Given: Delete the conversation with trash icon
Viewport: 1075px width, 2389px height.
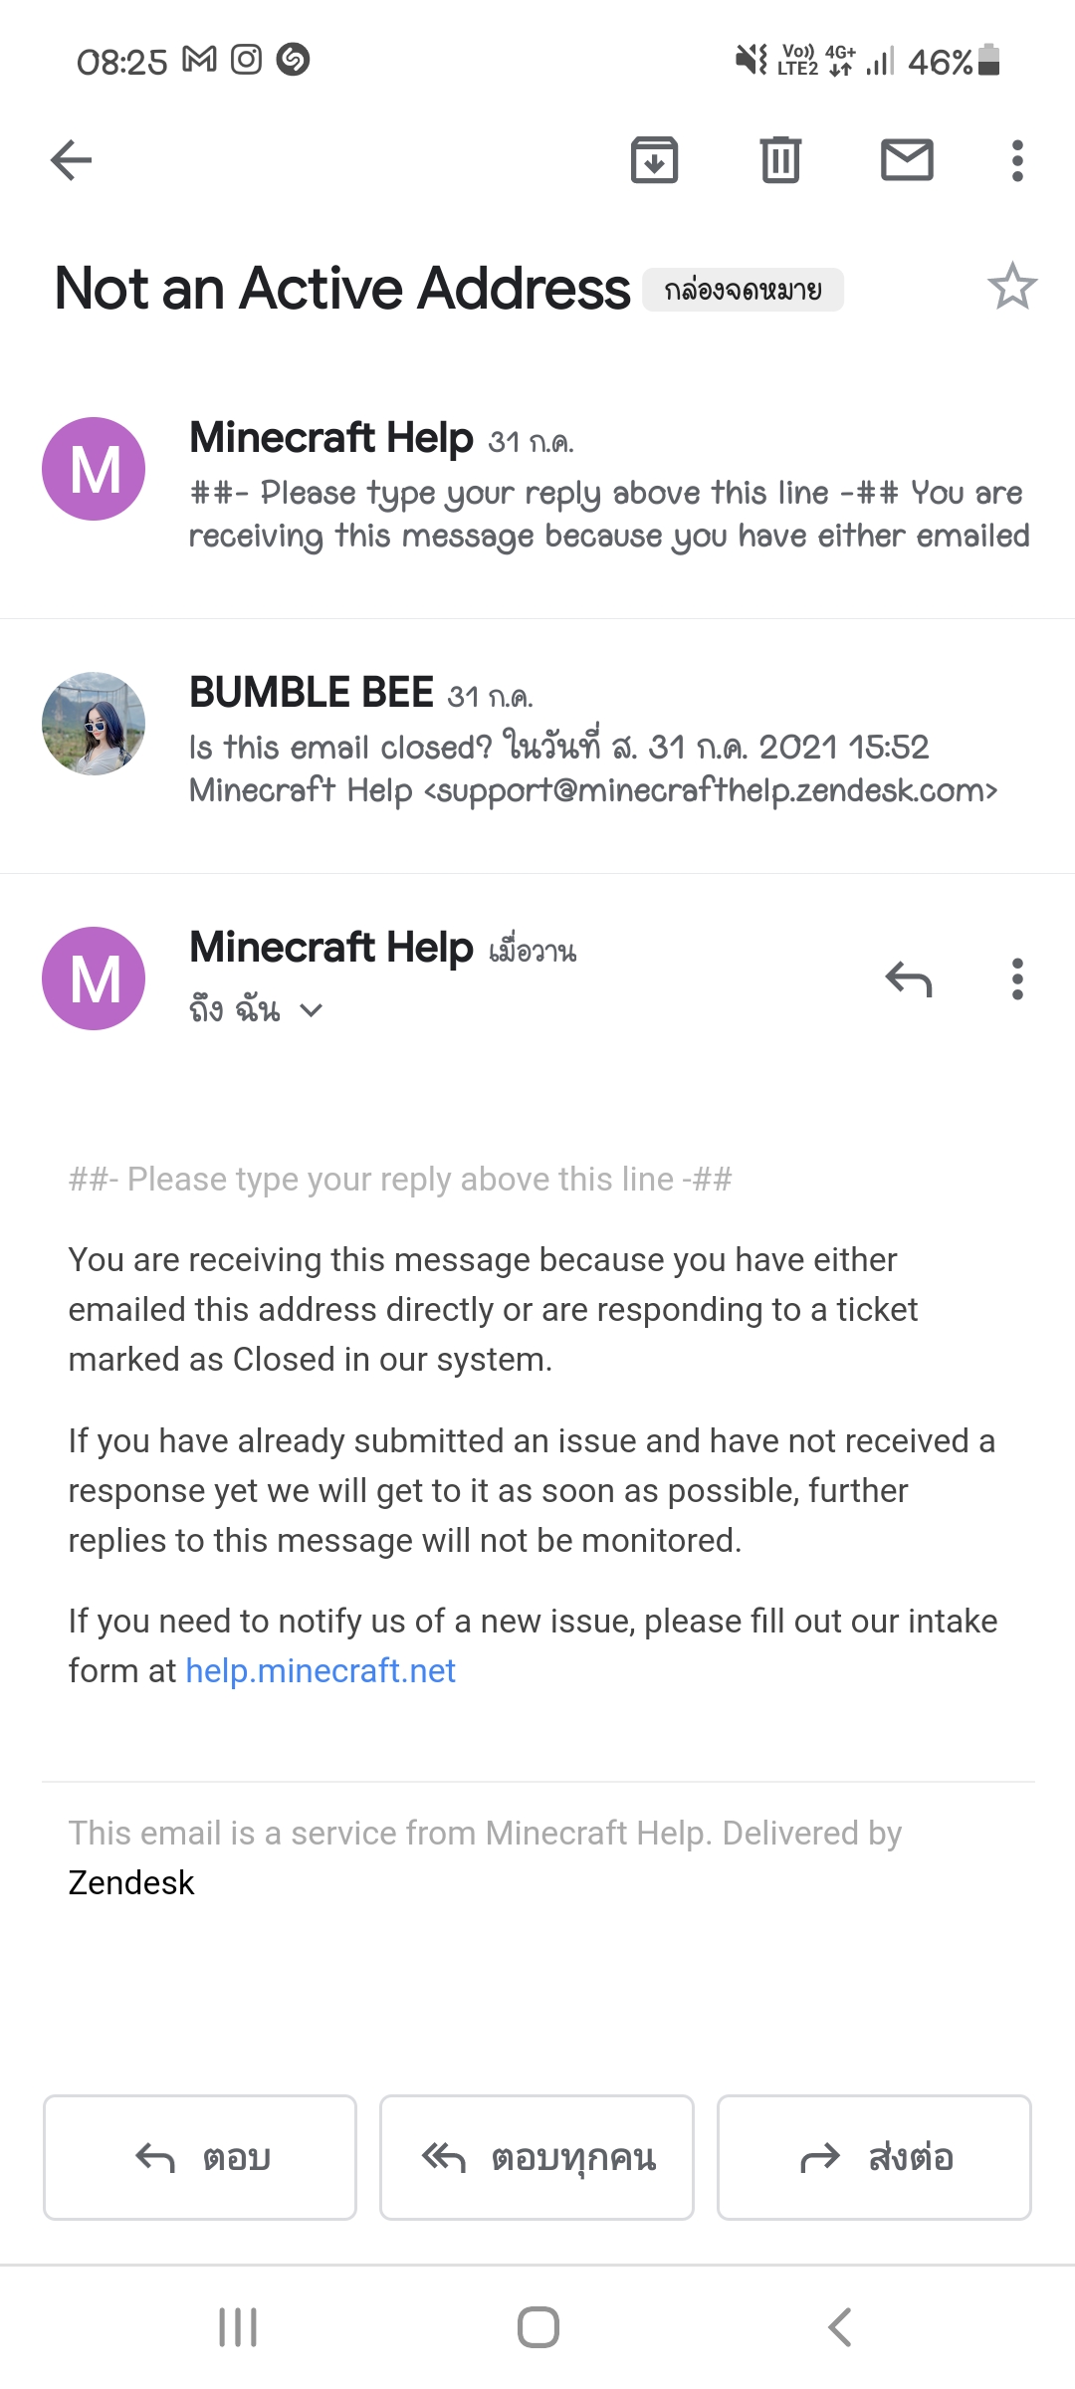Looking at the screenshot, I should (x=780, y=160).
